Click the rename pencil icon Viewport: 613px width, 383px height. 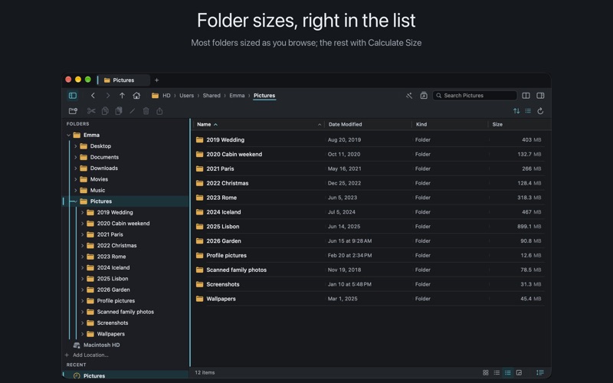click(x=132, y=111)
